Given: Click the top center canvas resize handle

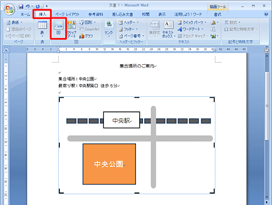Looking at the screenshot, I should pyautogui.click(x=137, y=97).
